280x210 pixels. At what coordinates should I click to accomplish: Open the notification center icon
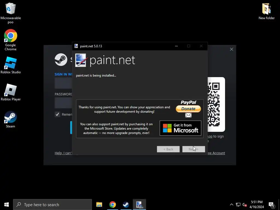coord(272,205)
